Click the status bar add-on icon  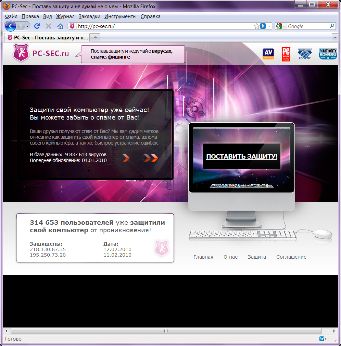(322, 339)
